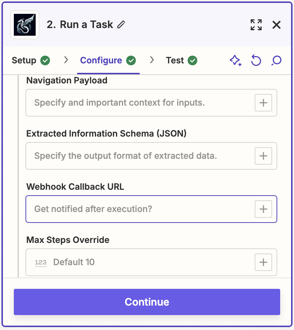The width and height of the screenshot is (294, 330).
Task: Click the Webhook Callback URL text field
Action: [x=138, y=209]
